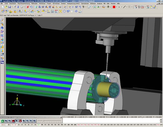
Task: Click the blue circle icon in second toolbar
Action: click(x=64, y=11)
